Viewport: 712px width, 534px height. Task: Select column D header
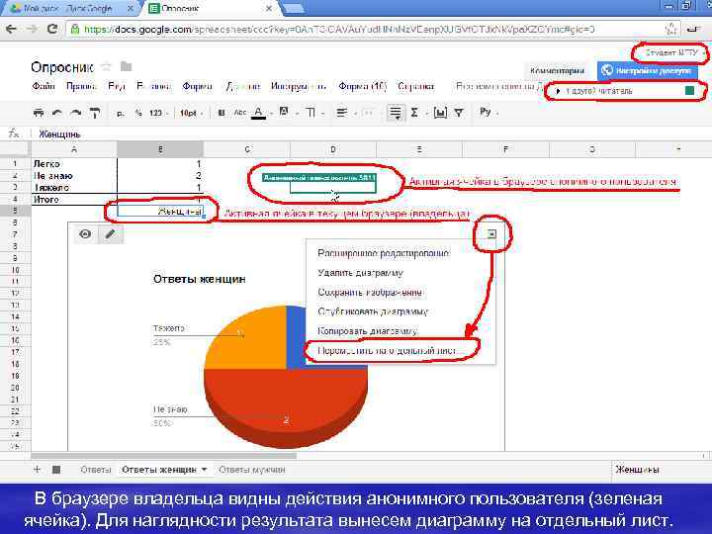[333, 149]
